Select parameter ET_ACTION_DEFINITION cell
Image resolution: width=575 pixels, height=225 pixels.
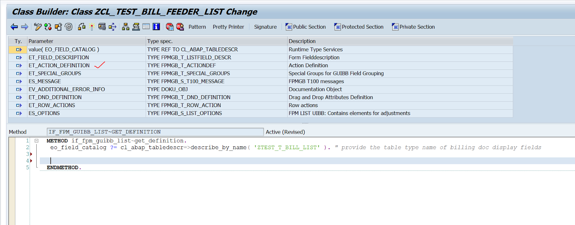click(x=87, y=65)
